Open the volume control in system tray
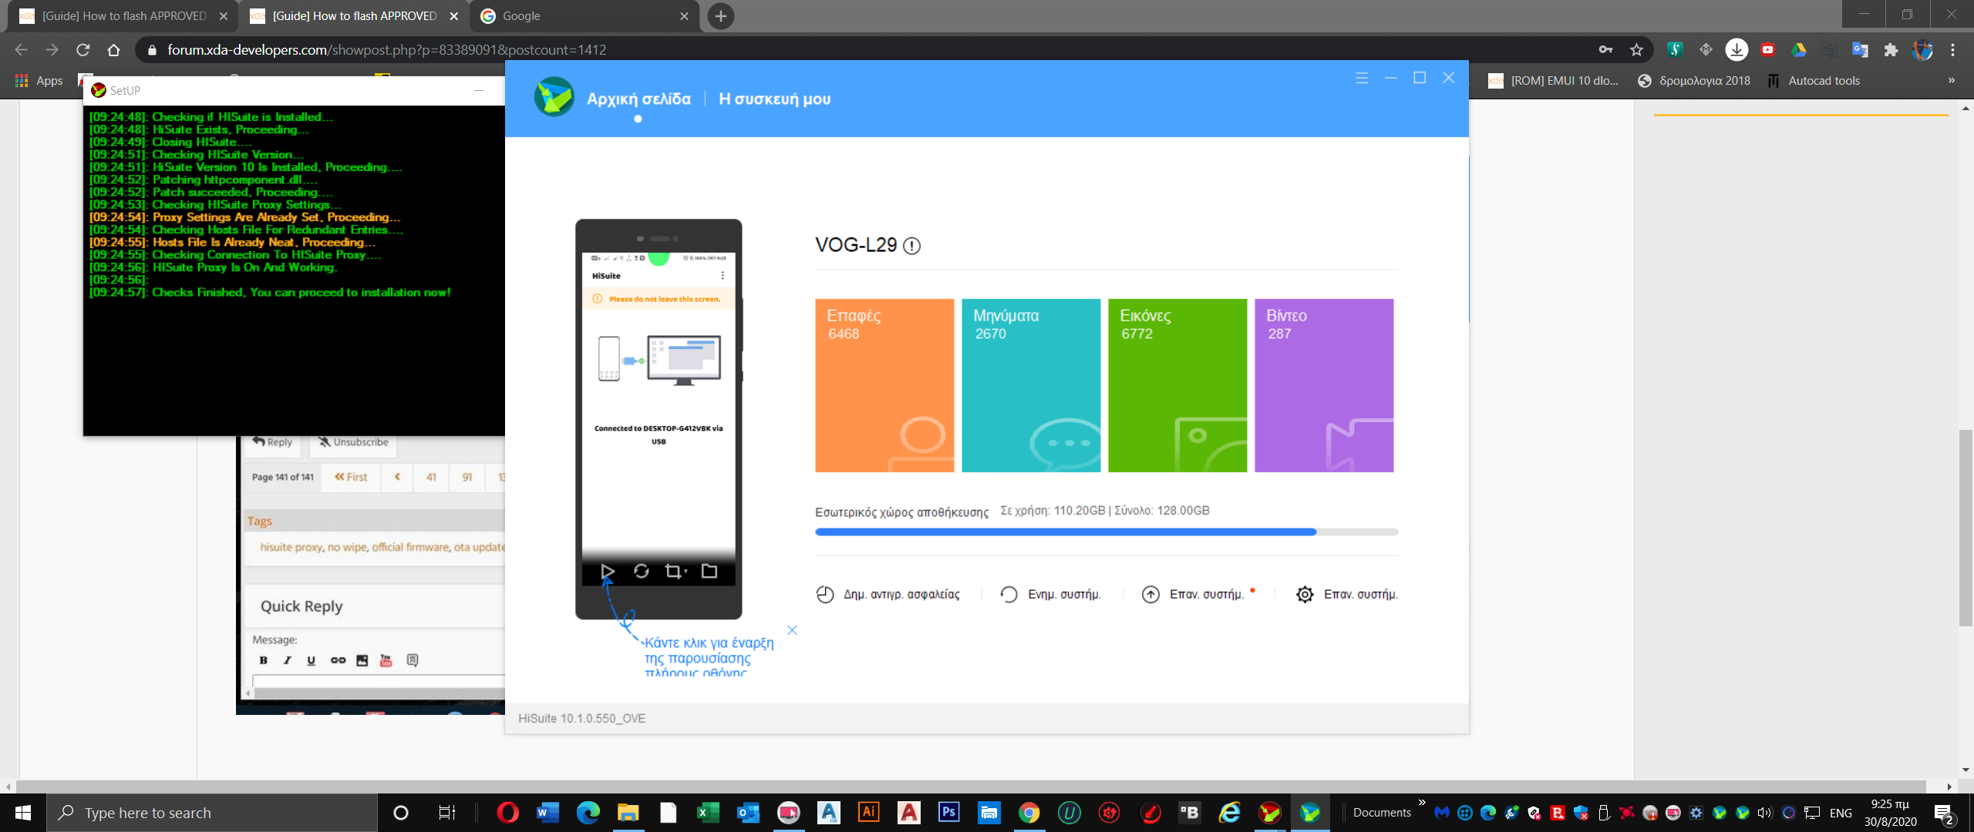 [1764, 813]
